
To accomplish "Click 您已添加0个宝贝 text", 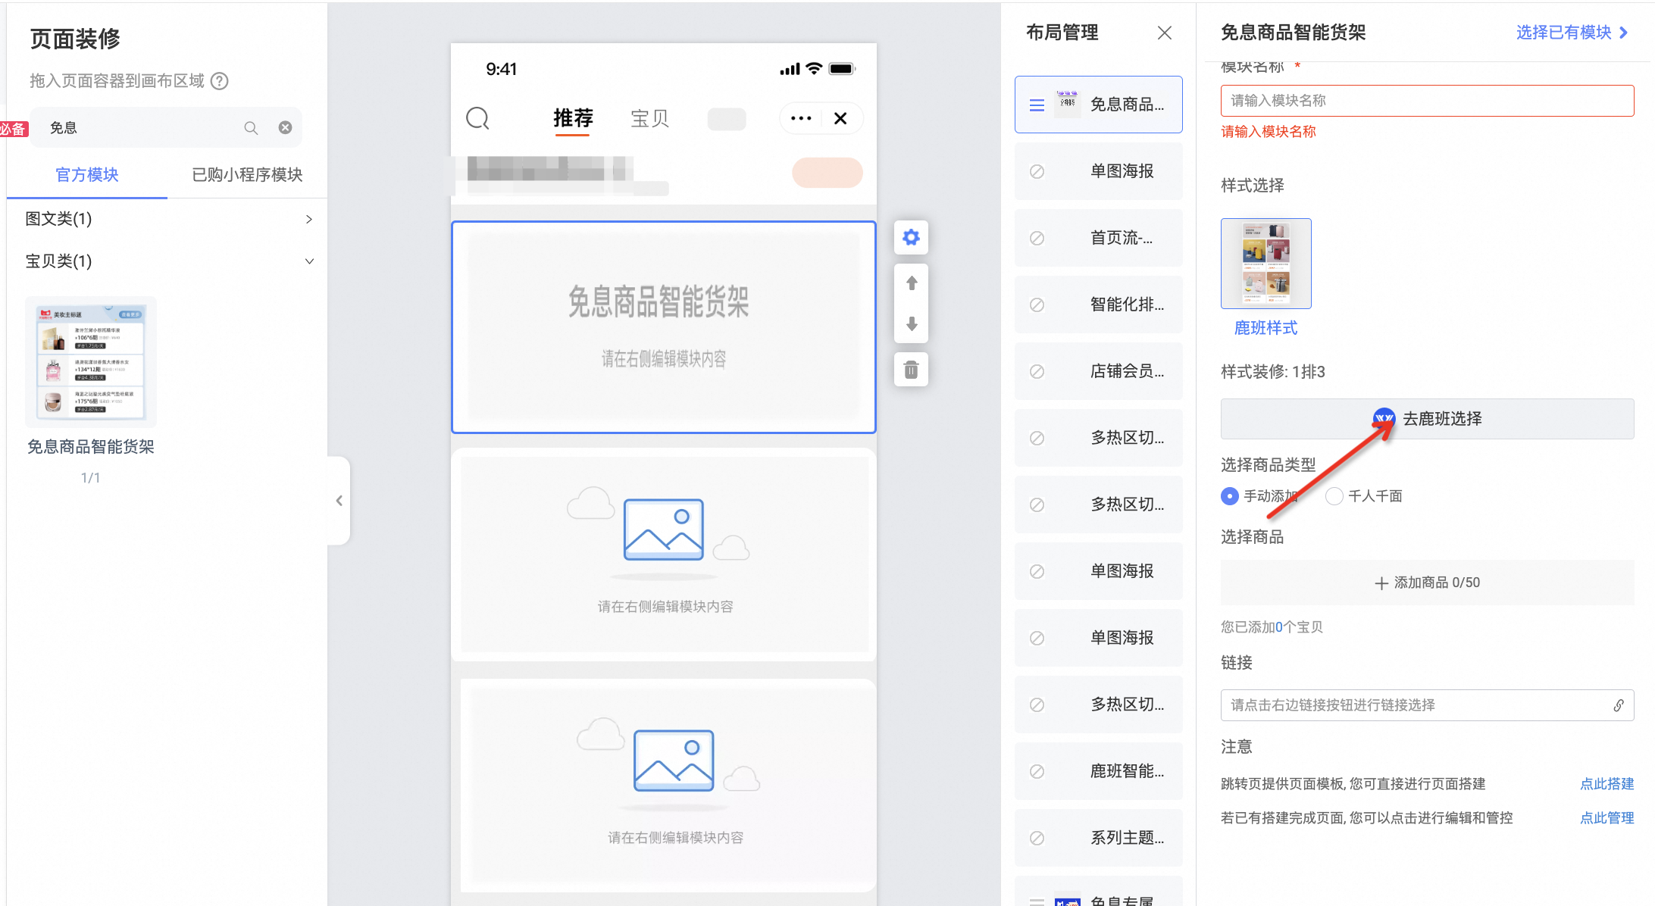I will click(x=1272, y=627).
